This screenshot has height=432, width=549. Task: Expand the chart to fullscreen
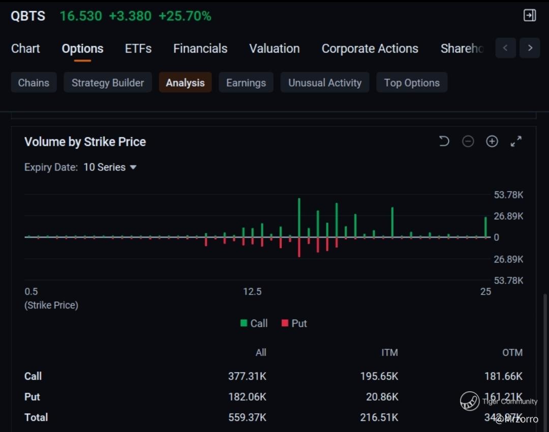[x=516, y=141]
